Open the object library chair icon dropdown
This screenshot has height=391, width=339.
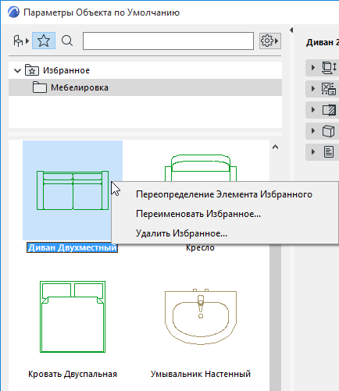[21, 41]
